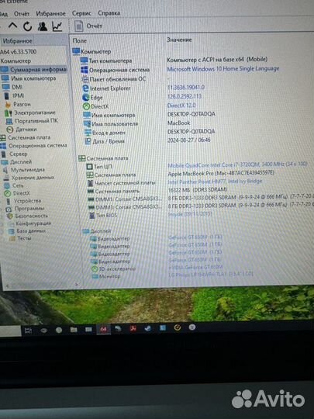Open Mobile QuadCore Intel Core i7-3720QM link

click(x=237, y=164)
